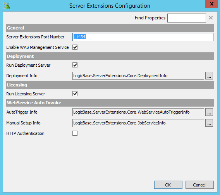Close the Server Extensions Configuration dialog

pos(211,4)
